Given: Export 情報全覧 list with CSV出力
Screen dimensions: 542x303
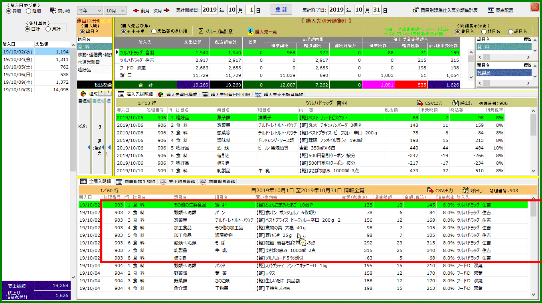Looking at the screenshot, I should point(440,191).
